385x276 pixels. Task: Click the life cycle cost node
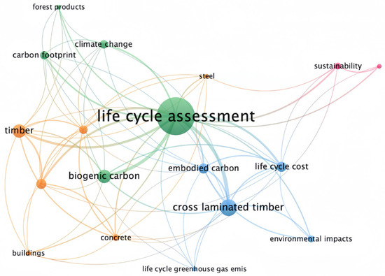281,167
